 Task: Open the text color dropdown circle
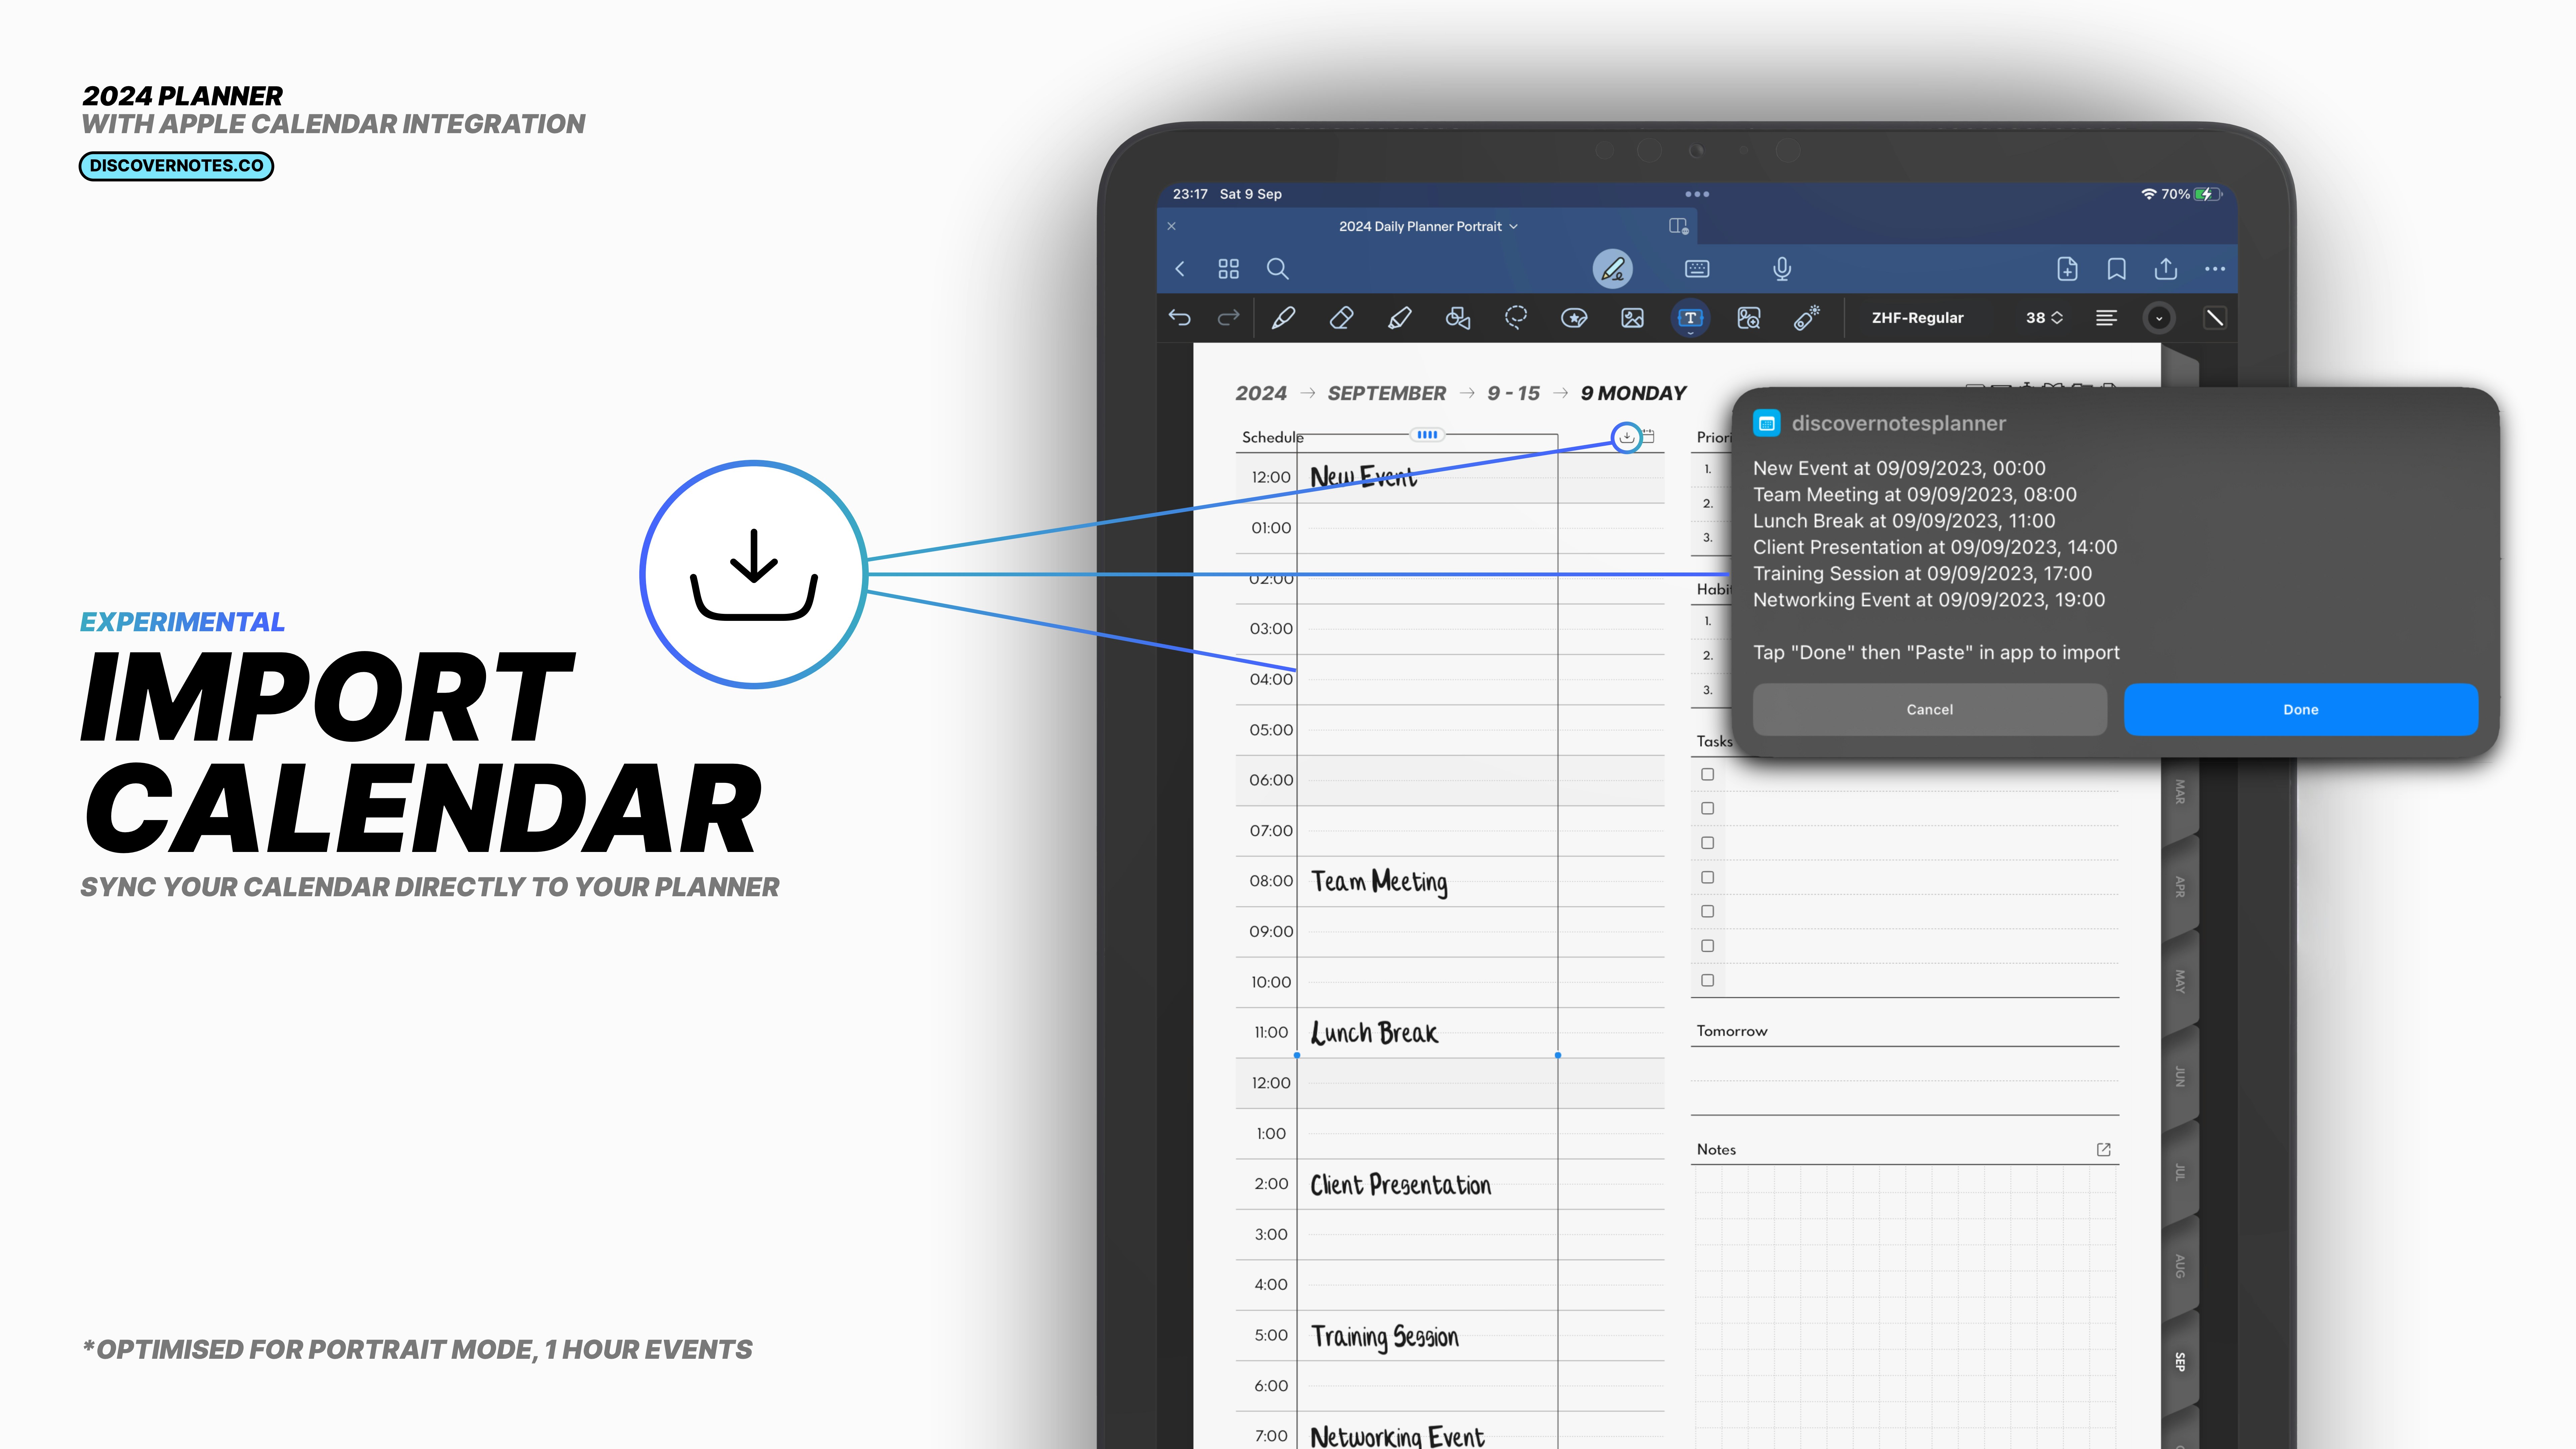pos(2159,318)
